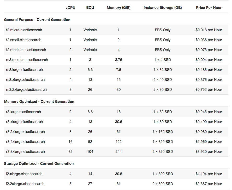Click the $3.920 per Hour price
Screen dimensions: 232x190
click(x=209, y=152)
